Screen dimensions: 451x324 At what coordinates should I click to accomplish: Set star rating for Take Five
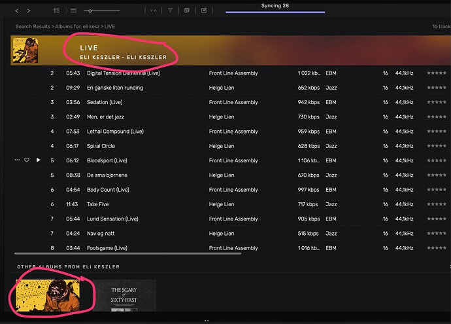pyautogui.click(x=437, y=204)
